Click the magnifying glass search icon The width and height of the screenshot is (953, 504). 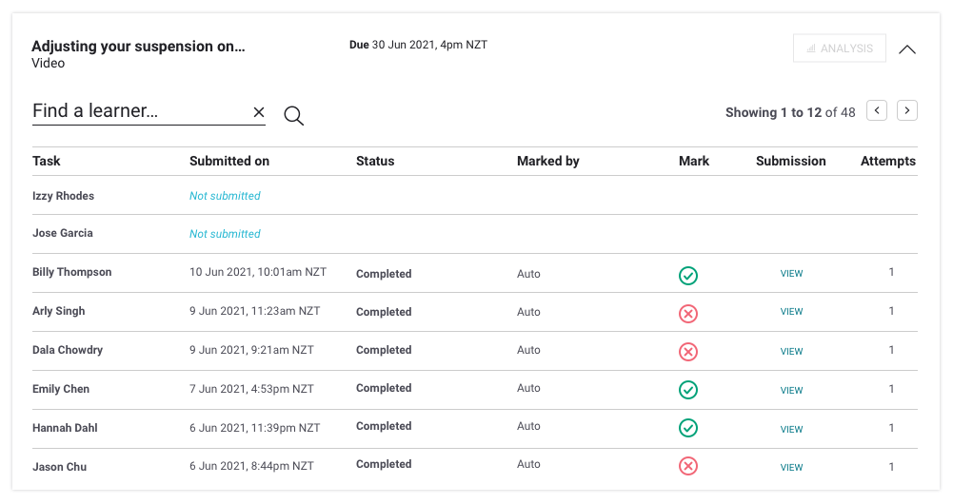pyautogui.click(x=294, y=116)
